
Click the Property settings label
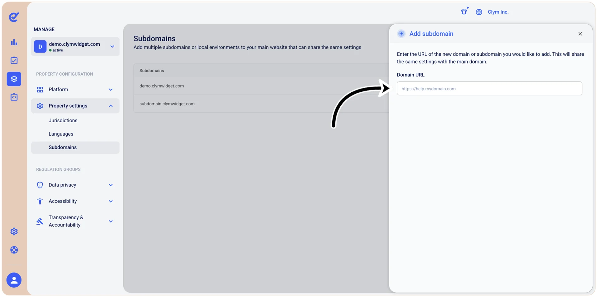point(68,106)
